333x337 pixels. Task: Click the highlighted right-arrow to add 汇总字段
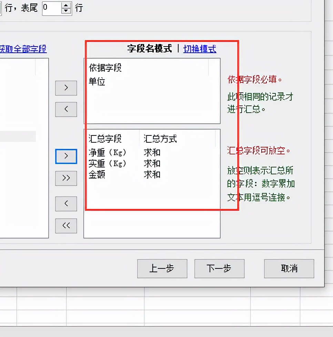click(x=66, y=156)
